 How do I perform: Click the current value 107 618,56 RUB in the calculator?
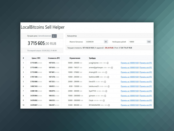(88, 48)
